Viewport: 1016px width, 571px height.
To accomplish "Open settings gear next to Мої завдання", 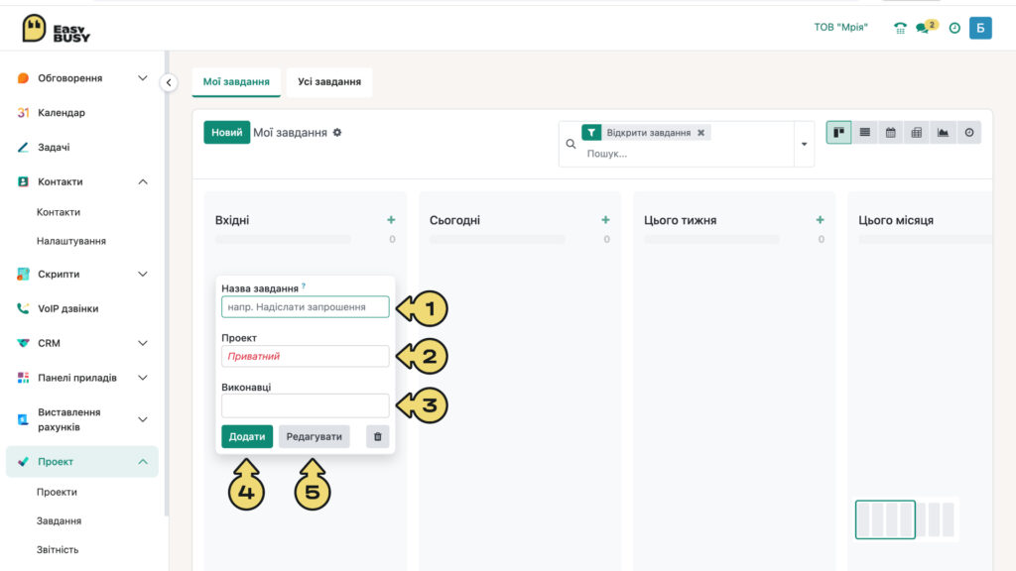I will click(337, 132).
